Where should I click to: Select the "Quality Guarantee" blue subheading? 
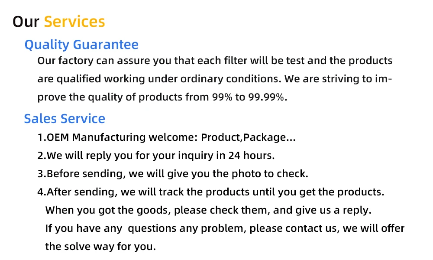[x=81, y=45]
